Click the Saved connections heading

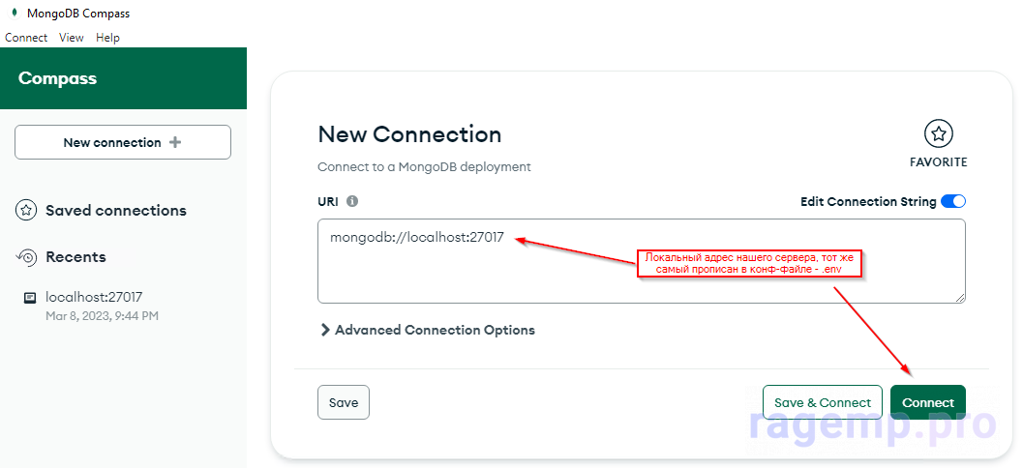(x=116, y=211)
